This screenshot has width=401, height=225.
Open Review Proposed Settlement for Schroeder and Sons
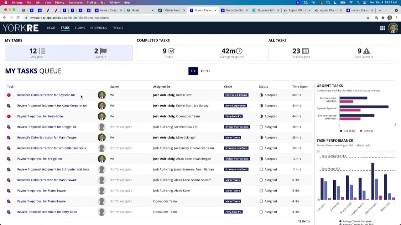click(53, 169)
